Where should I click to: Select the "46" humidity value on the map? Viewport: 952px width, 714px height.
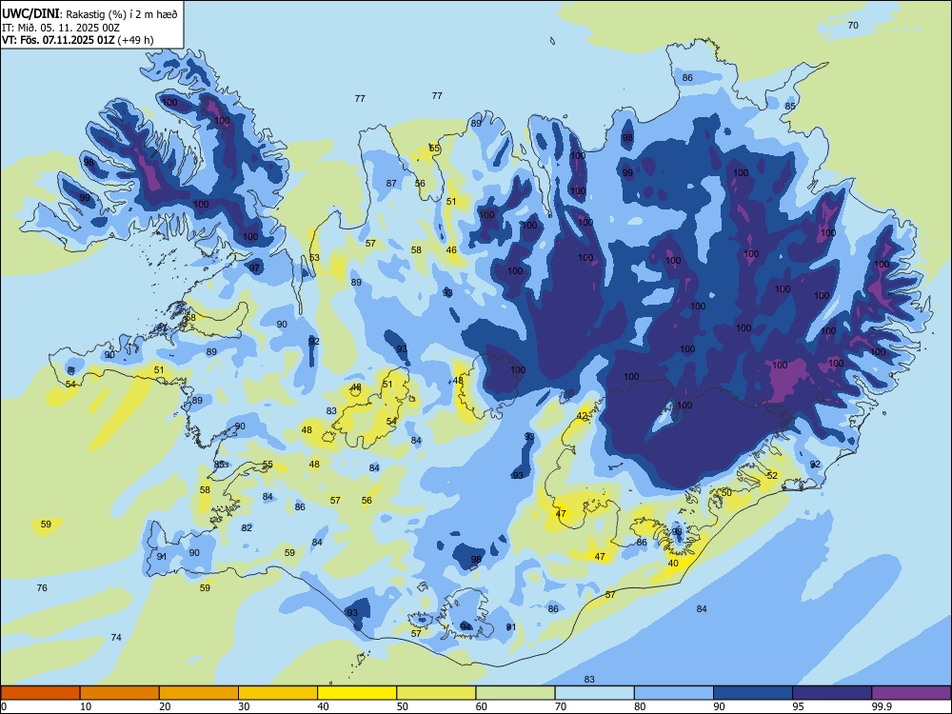(x=451, y=249)
